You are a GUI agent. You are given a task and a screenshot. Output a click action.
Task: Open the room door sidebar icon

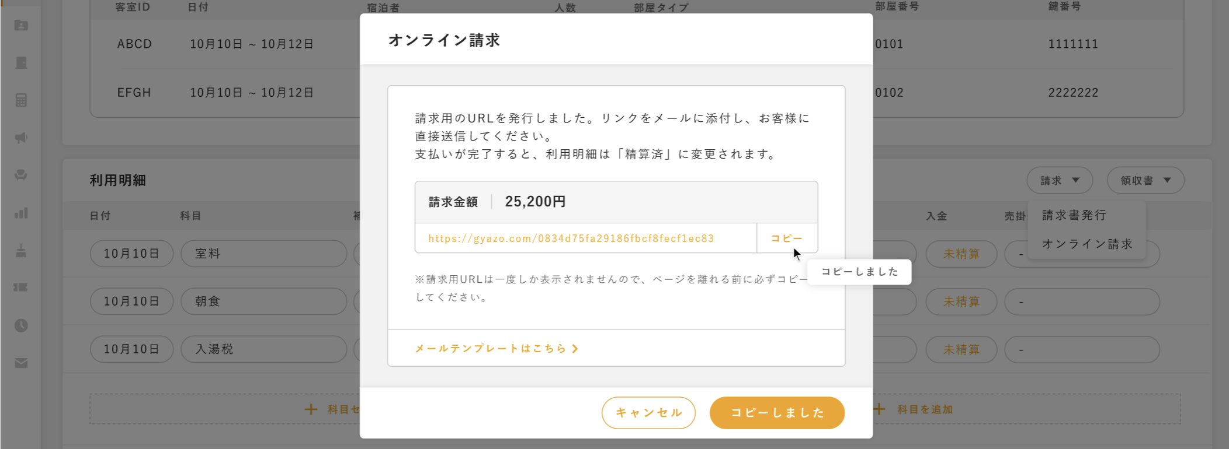pos(21,62)
